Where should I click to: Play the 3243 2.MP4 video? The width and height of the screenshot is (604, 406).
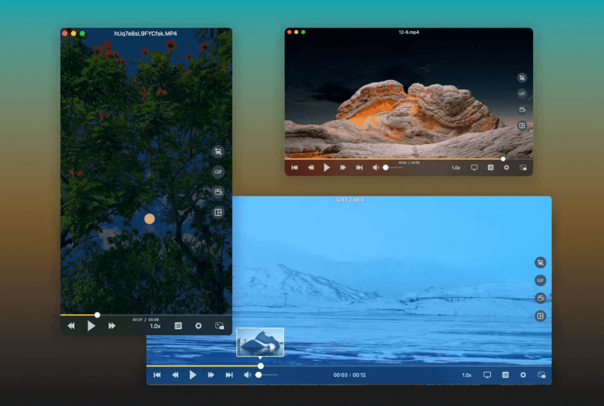click(x=193, y=375)
